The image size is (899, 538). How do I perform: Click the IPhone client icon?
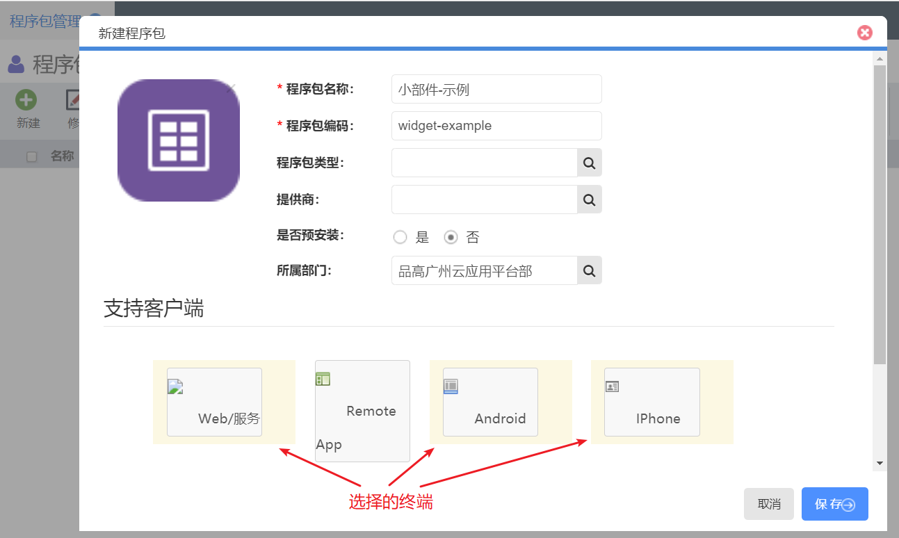click(612, 386)
